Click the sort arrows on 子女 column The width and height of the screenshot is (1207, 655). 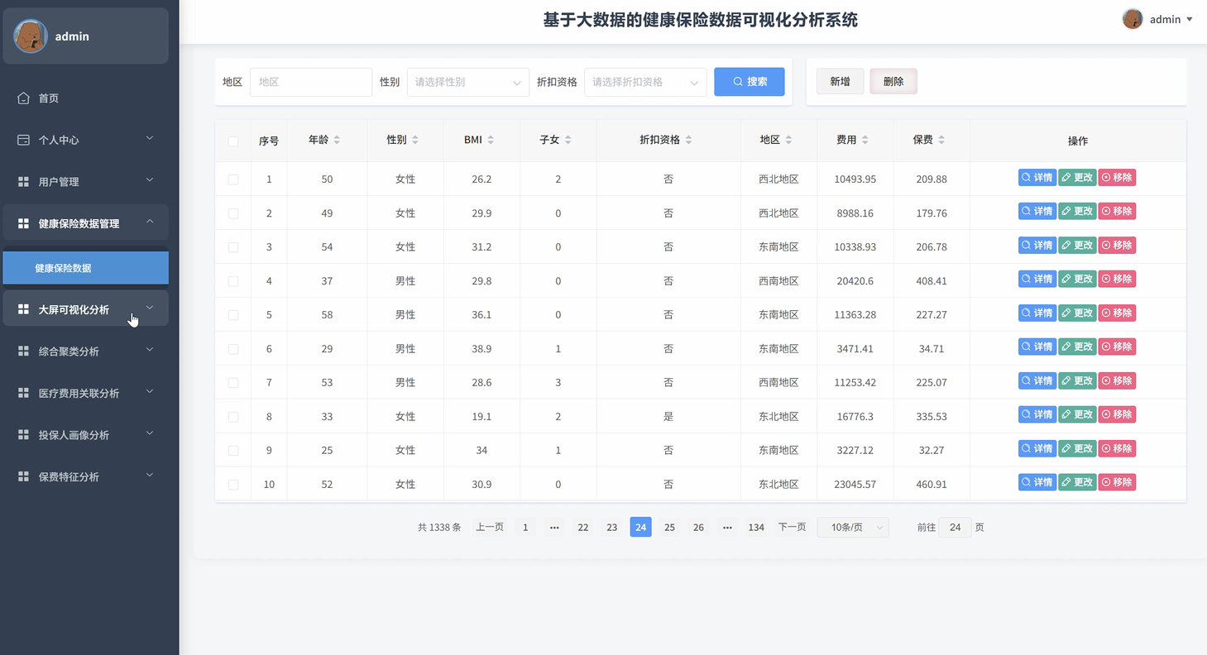pyautogui.click(x=568, y=141)
